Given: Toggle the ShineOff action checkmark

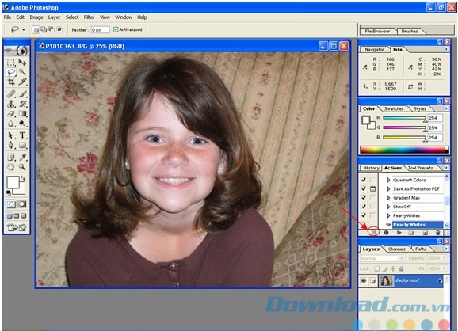Looking at the screenshot, I should pos(364,207).
